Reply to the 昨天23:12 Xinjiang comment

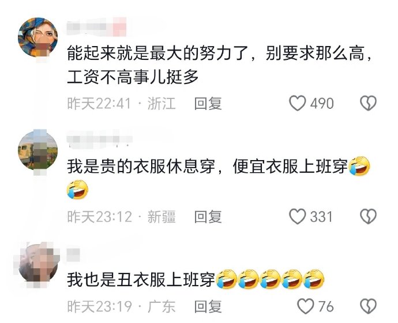pos(208,216)
